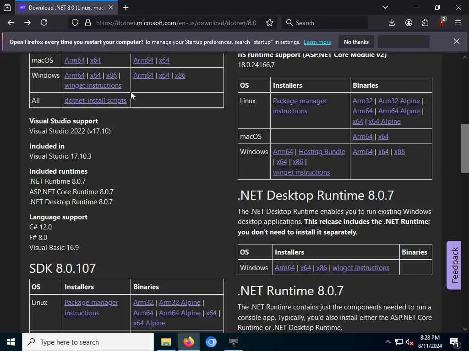The image size is (469, 351).
Task: View site security padlock information
Action: 87,23
